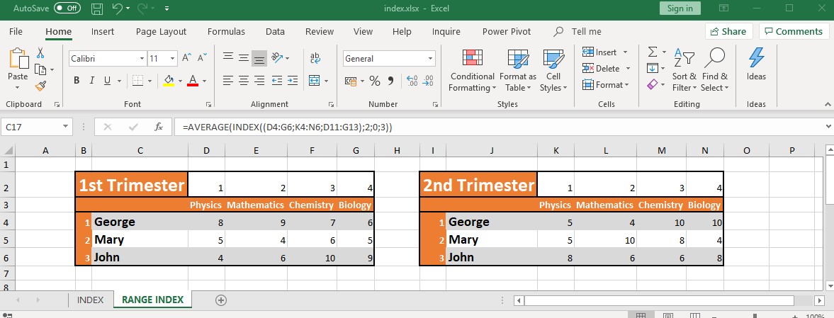The height and width of the screenshot is (318, 834).
Task: Open the Formulas ribbon tab
Action: pyautogui.click(x=226, y=31)
